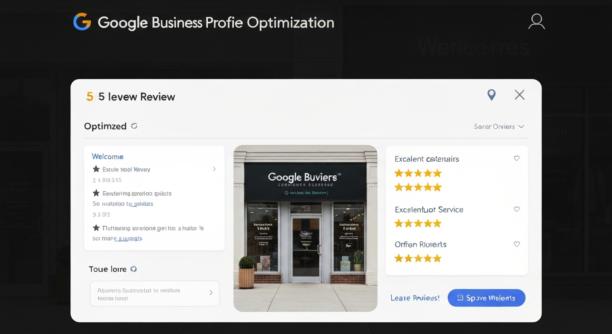The width and height of the screenshot is (612, 334).
Task: Click the orange 5 rating number
Action: pos(90,97)
